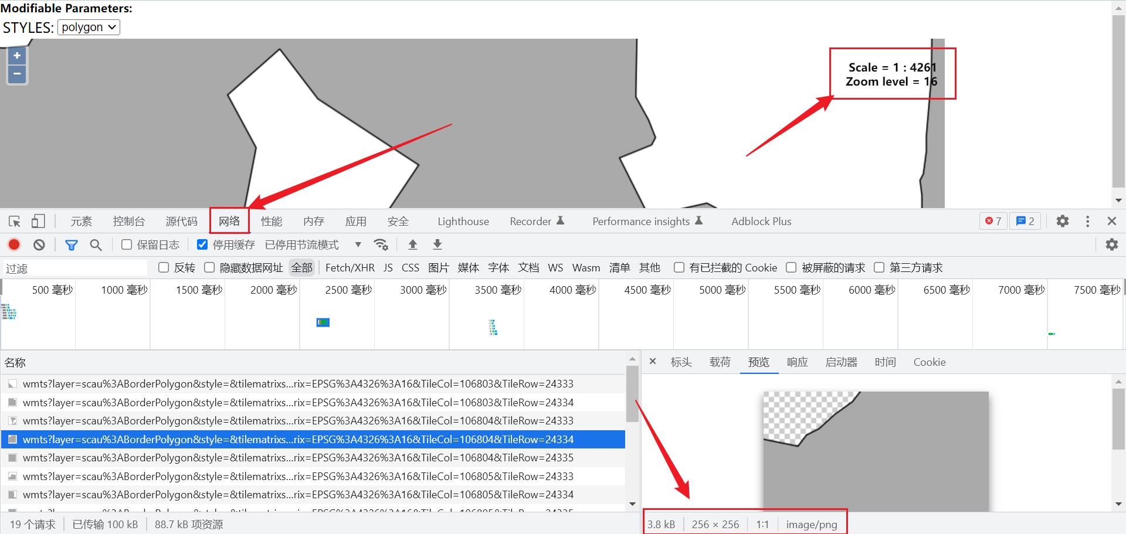Viewport: 1126px width, 534px height.
Task: Switch to the 控制台 tab
Action: pos(129,221)
